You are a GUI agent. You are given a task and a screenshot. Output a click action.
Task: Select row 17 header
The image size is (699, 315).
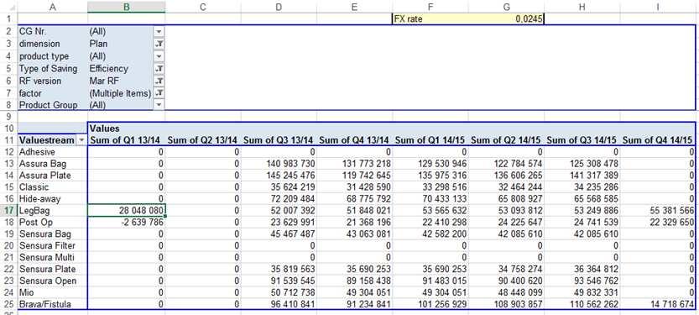8,211
